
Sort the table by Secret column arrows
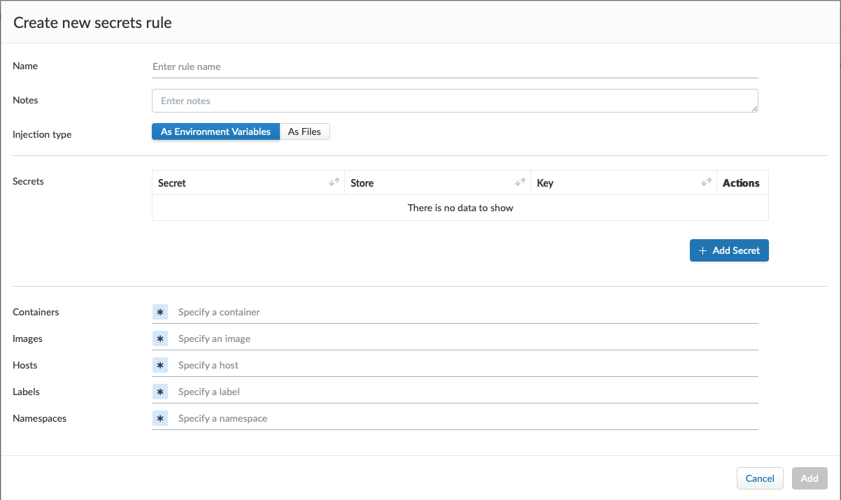[x=334, y=183]
